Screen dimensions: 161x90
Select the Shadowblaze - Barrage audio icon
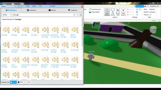55,59
